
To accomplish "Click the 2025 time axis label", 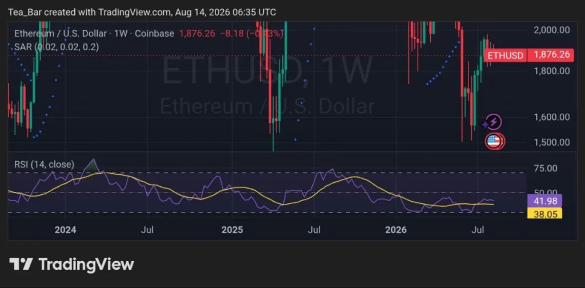I will 232,230.
